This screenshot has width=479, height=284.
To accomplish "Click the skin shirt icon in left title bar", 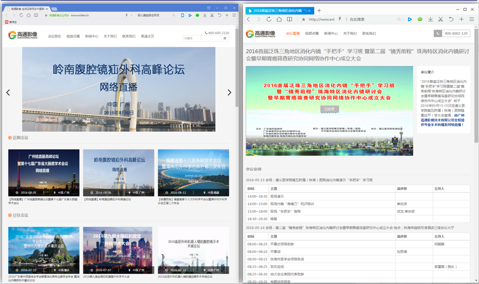I will coord(209,8).
